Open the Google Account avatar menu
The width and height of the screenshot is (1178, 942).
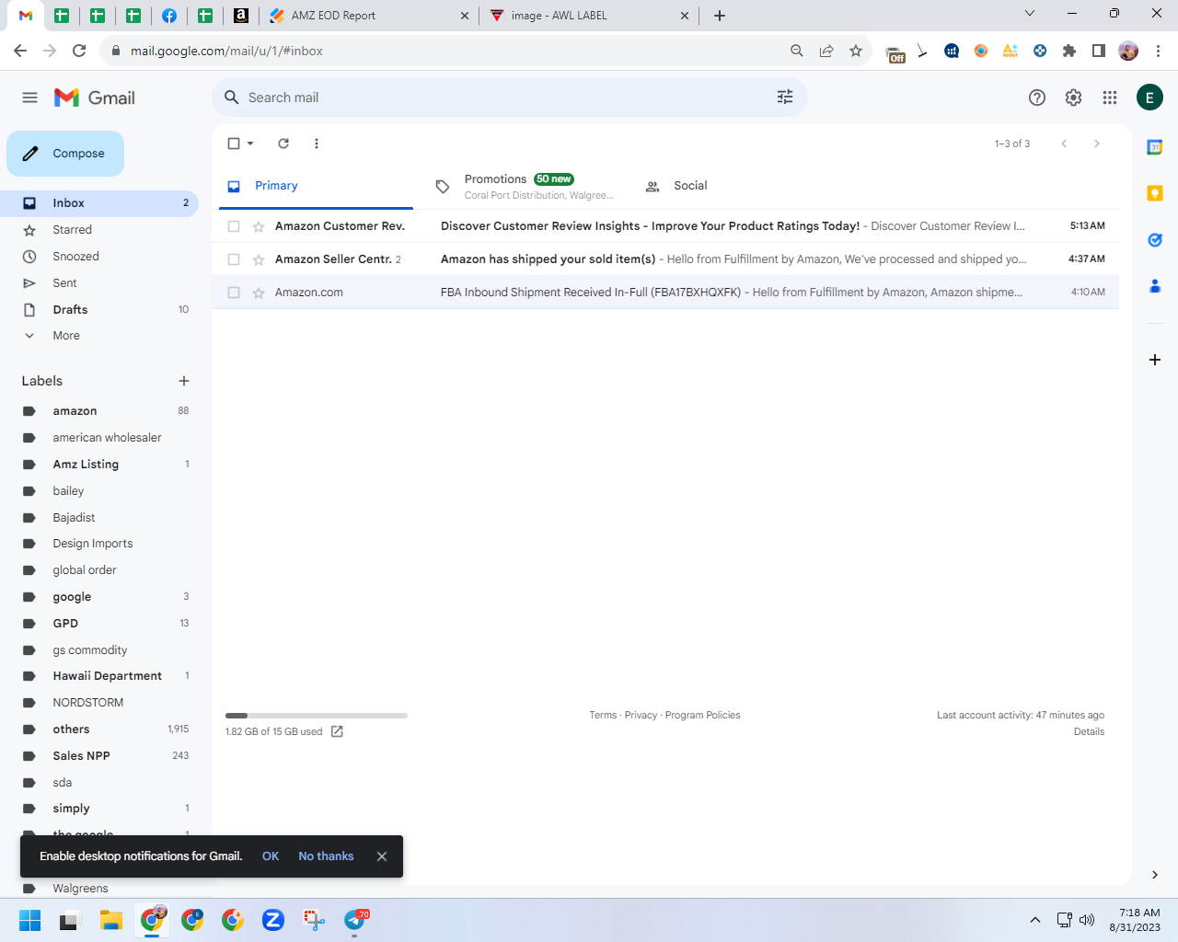coord(1149,98)
